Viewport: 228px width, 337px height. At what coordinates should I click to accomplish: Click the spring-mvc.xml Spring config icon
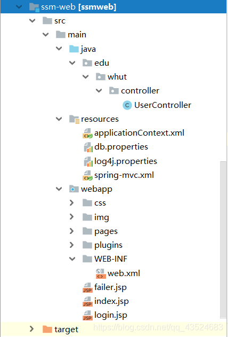[x=88, y=175]
